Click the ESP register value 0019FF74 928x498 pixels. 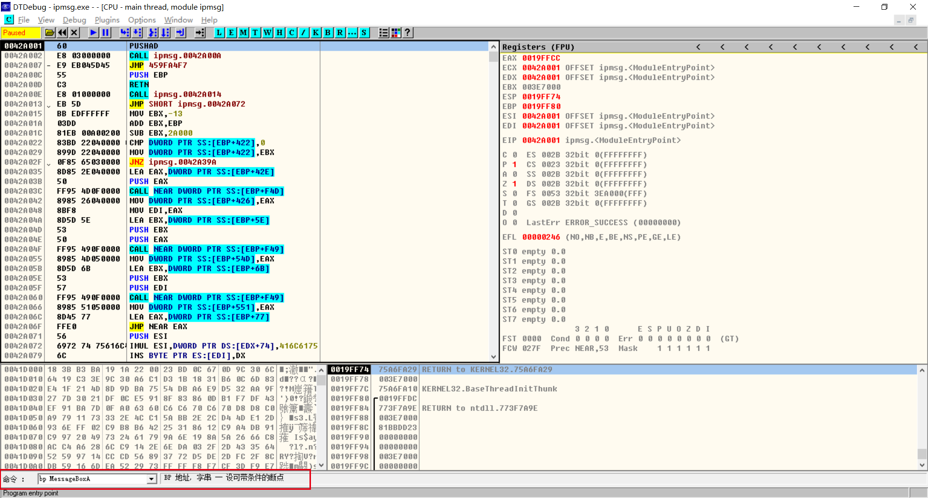[541, 97]
